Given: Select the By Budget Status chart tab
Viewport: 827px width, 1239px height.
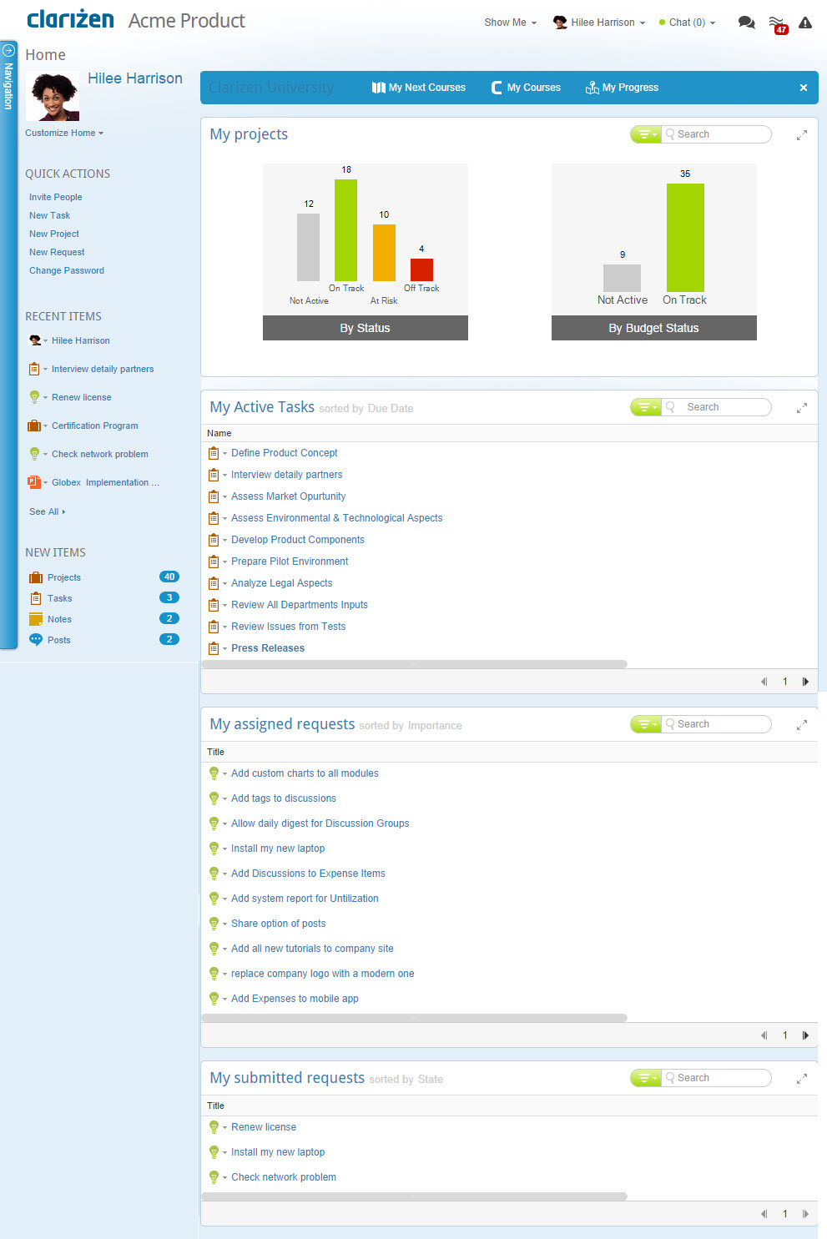Looking at the screenshot, I should [654, 328].
